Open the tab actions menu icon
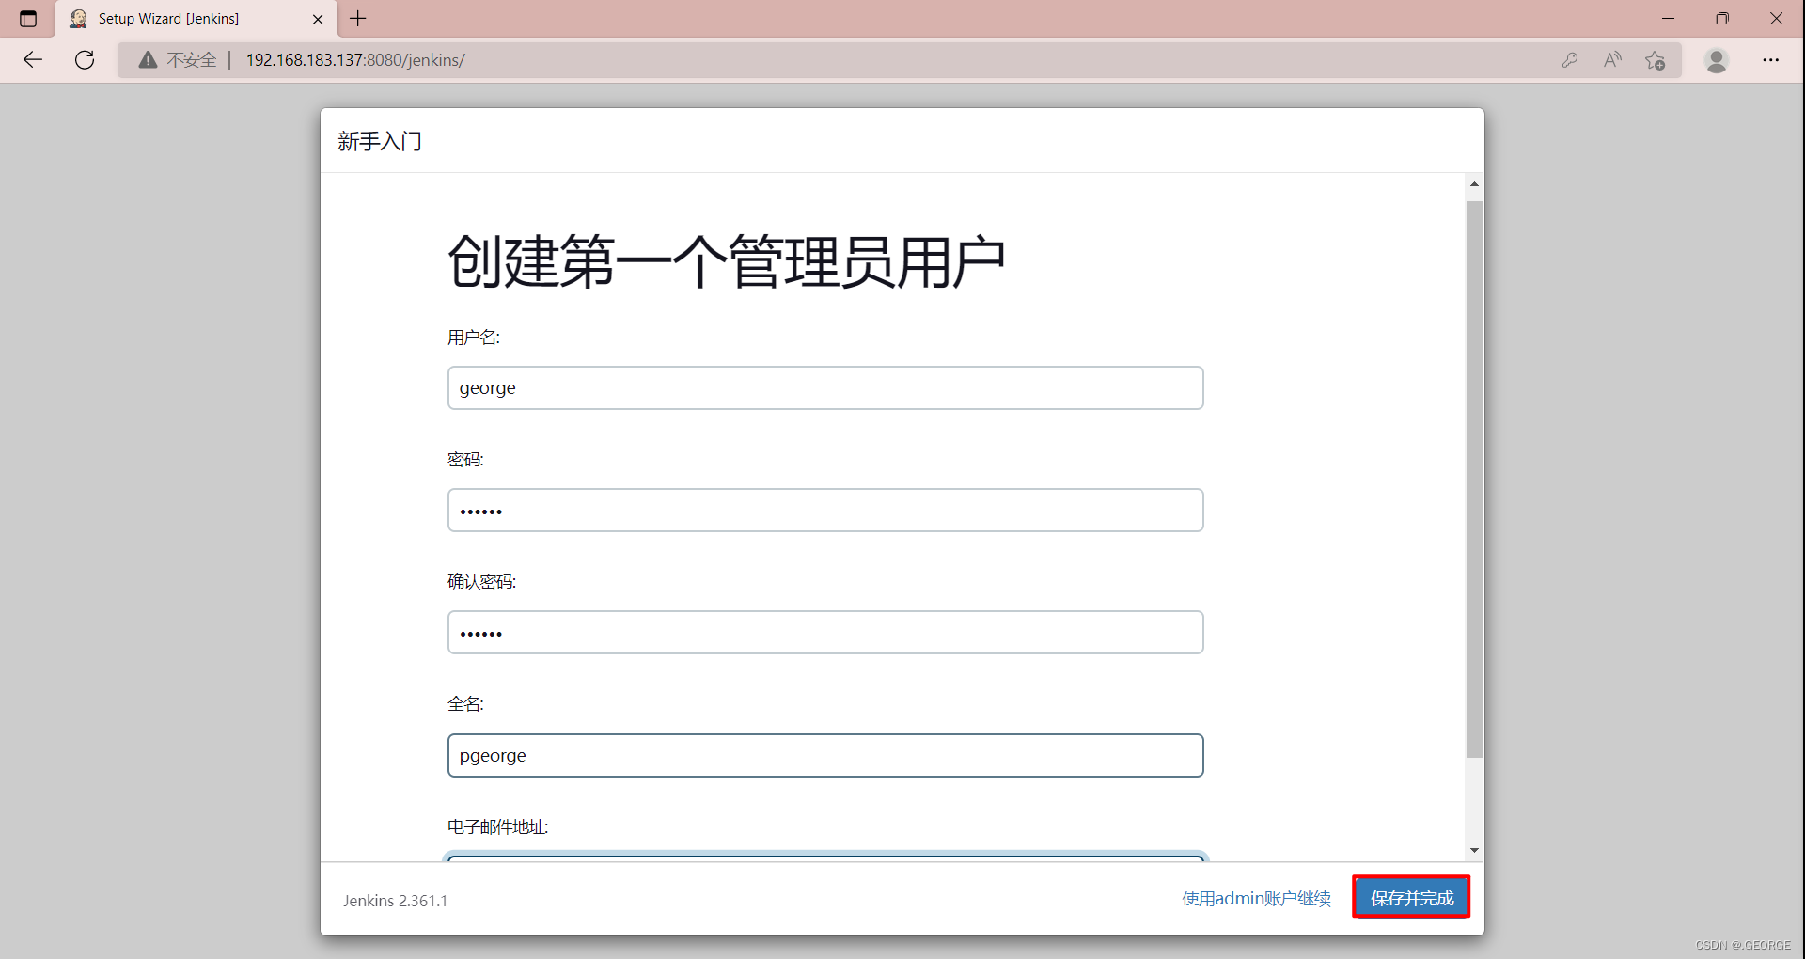This screenshot has width=1805, height=959. click(28, 19)
